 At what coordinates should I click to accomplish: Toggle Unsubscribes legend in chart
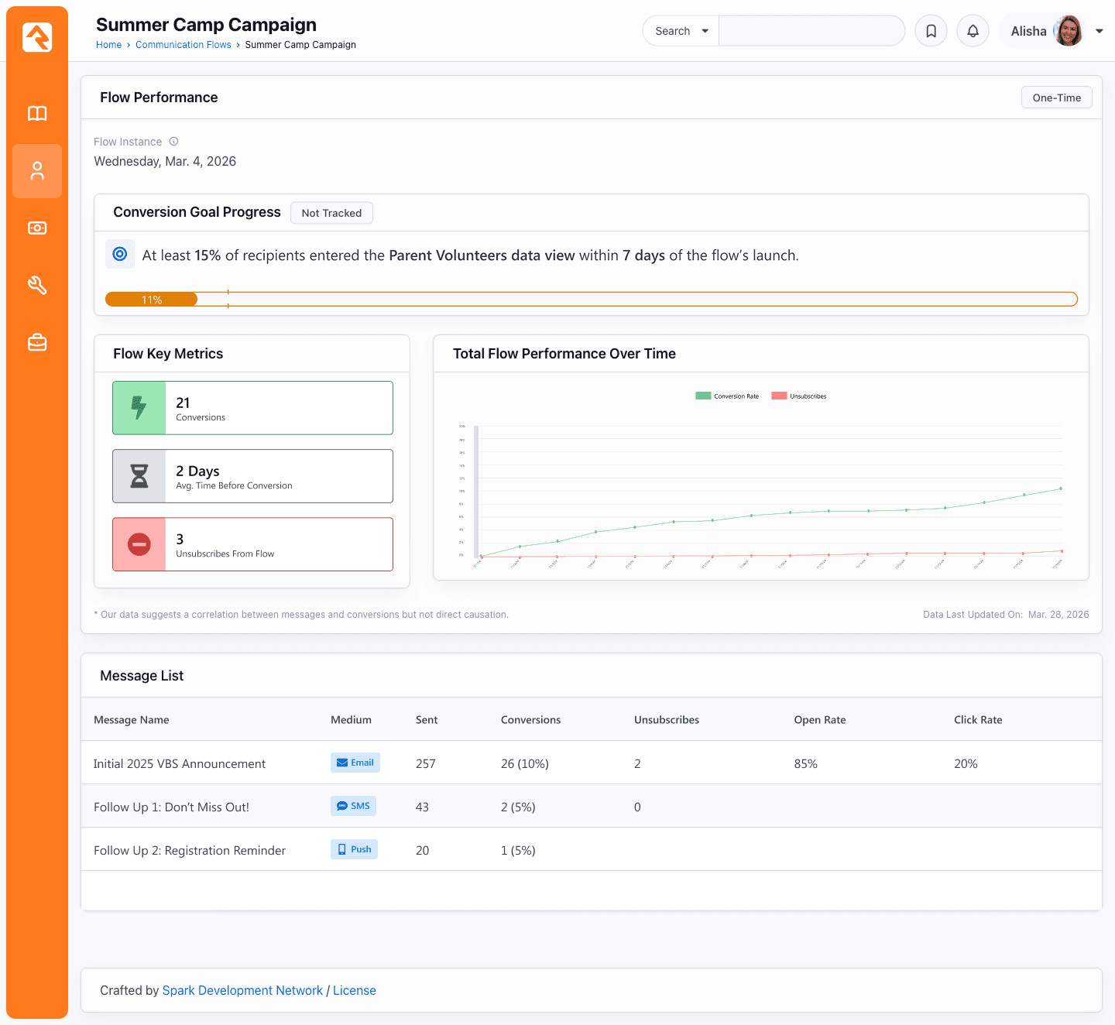799,396
